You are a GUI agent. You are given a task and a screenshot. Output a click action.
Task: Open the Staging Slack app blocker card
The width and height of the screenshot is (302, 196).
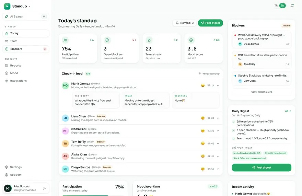262,78
